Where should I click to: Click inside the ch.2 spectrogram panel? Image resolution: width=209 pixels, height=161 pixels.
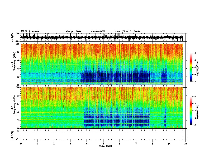coord(102,108)
